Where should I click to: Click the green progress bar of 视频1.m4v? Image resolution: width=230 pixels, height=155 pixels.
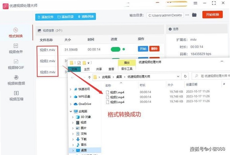coord(116,49)
